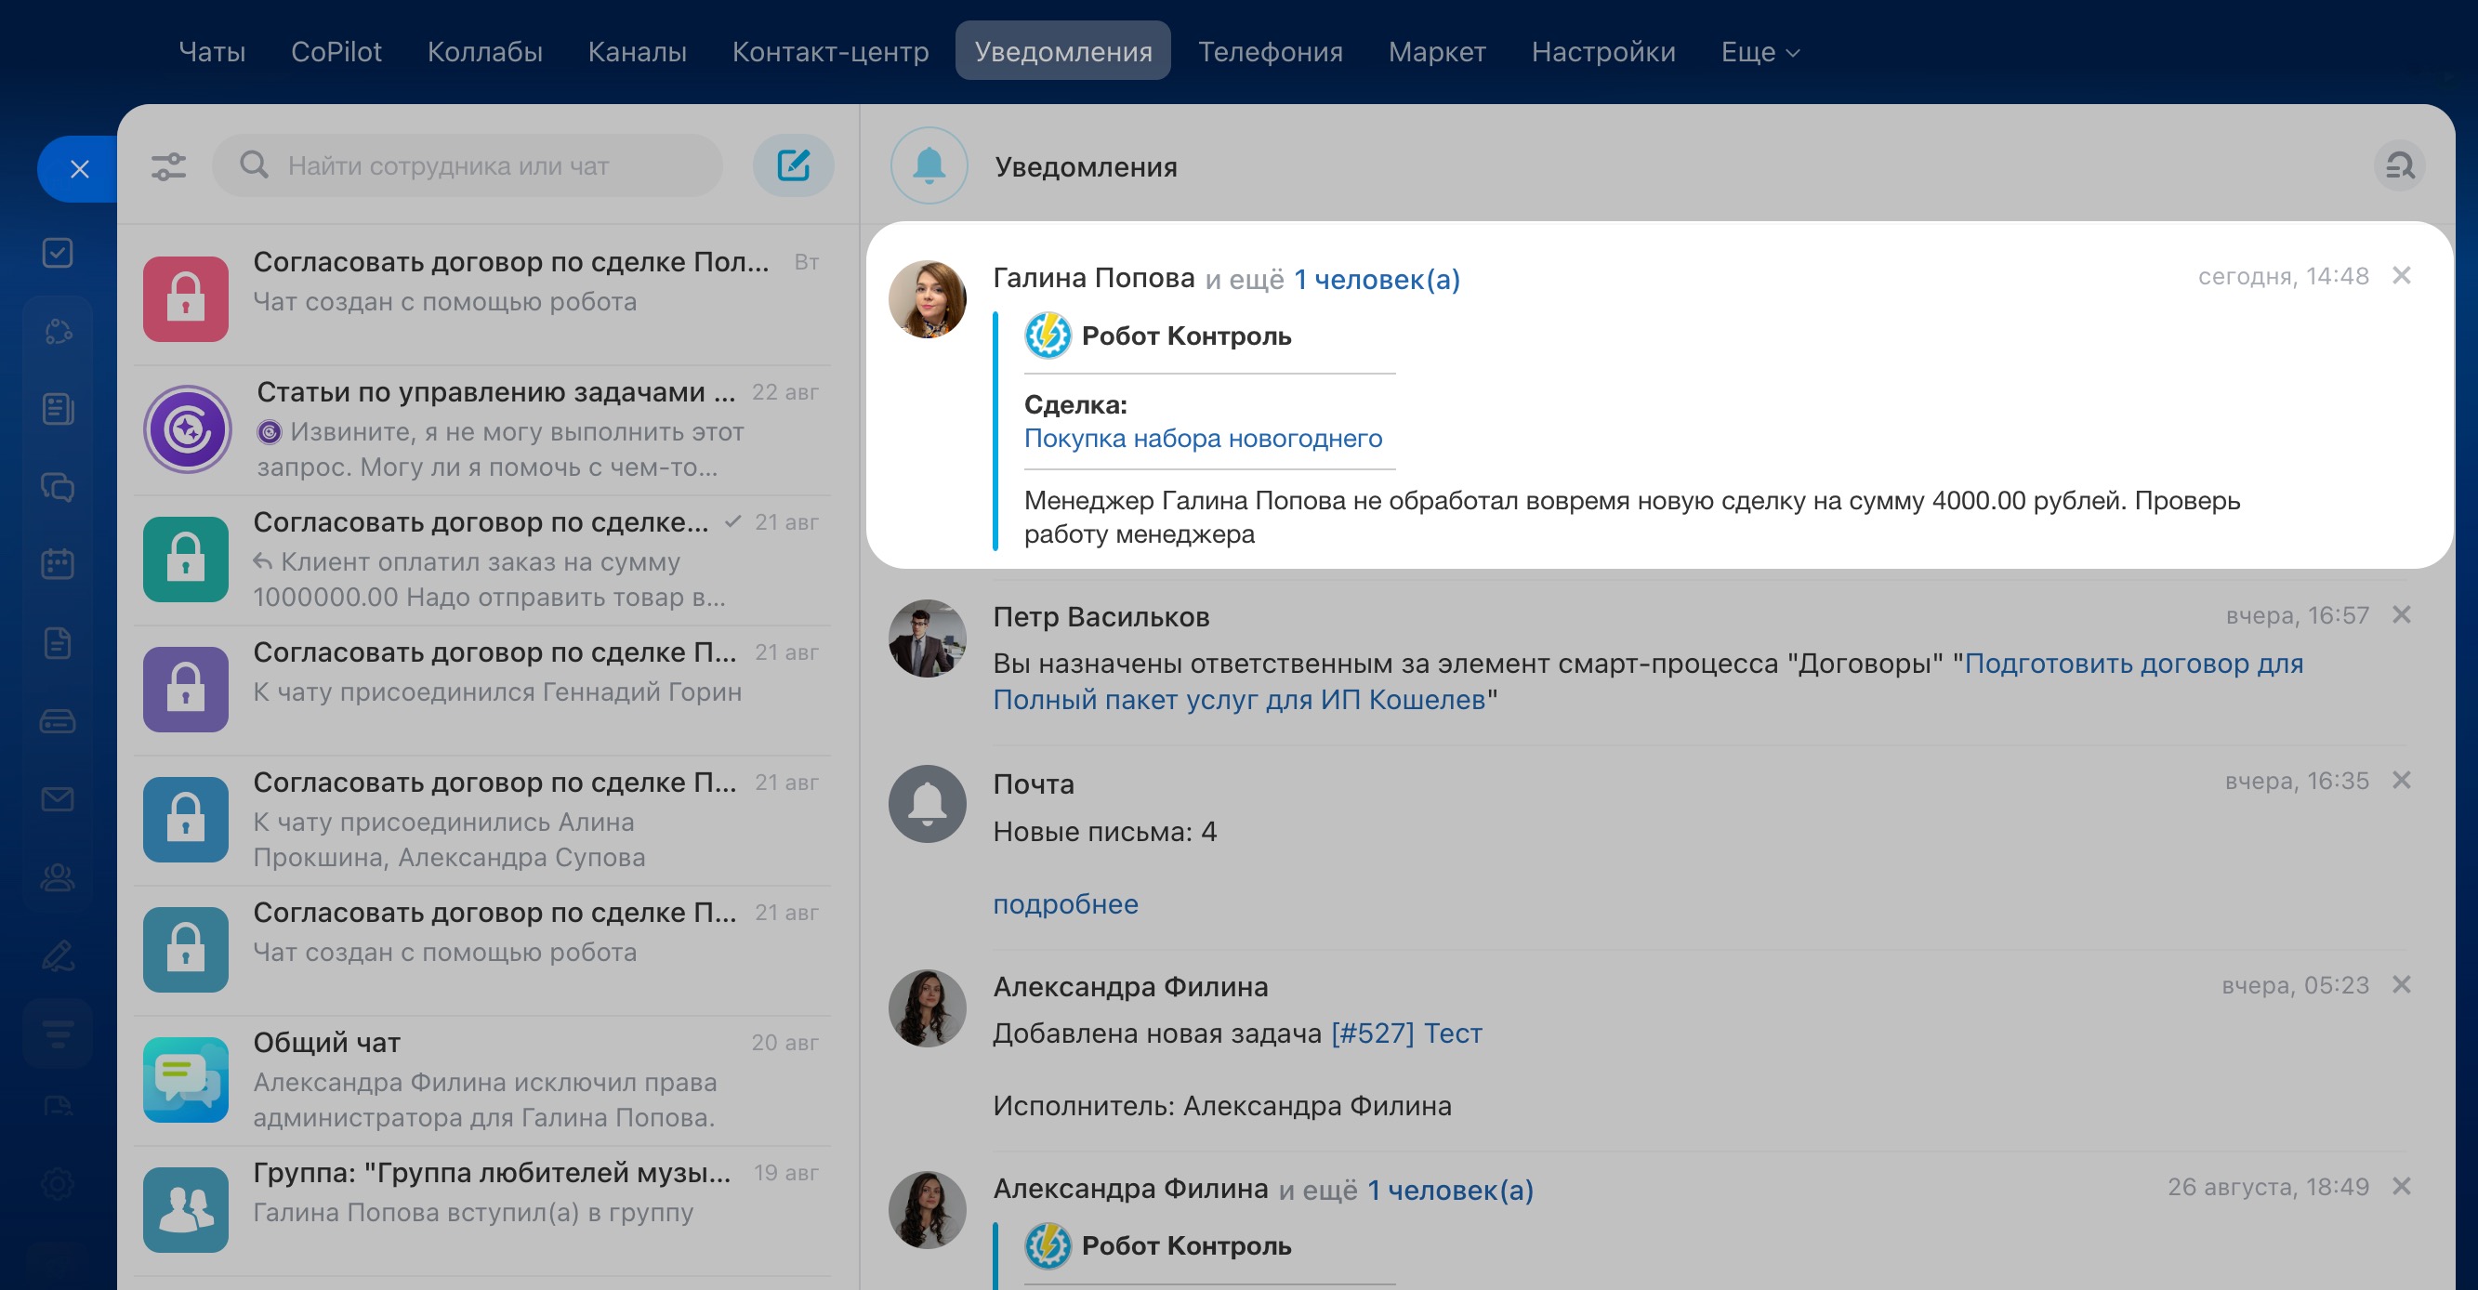The image size is (2478, 1290).
Task: Open the feed news icon in sidebar
Action: [58, 409]
